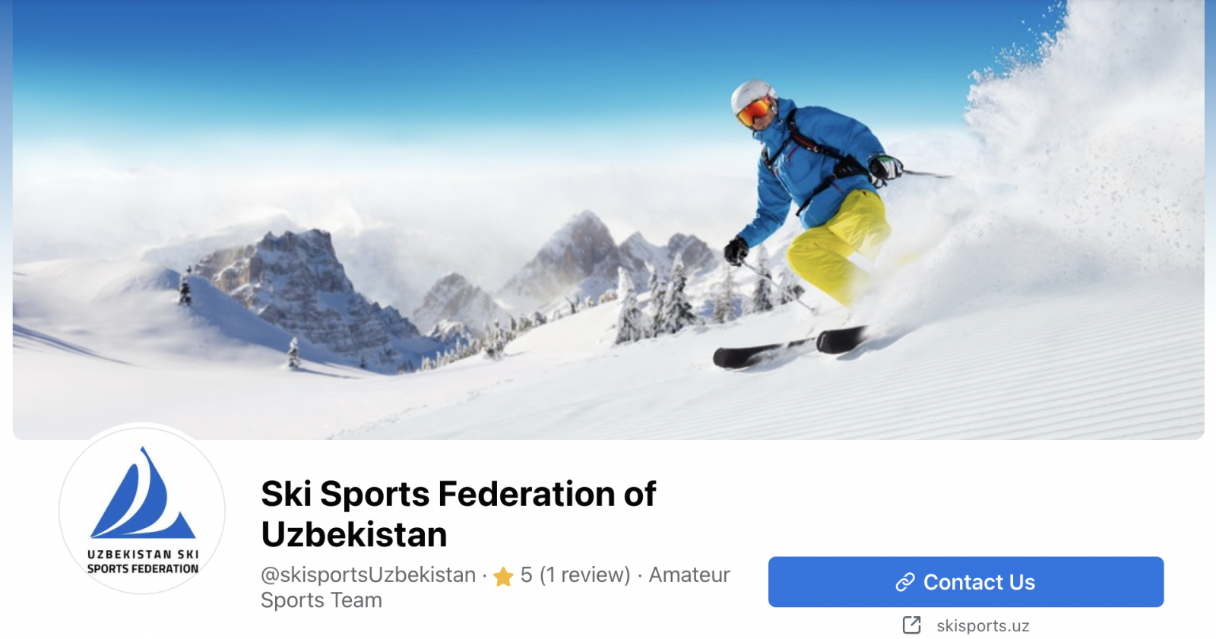The width and height of the screenshot is (1216, 639).
Task: Open the skisports.uz website link
Action: pyautogui.click(x=983, y=626)
